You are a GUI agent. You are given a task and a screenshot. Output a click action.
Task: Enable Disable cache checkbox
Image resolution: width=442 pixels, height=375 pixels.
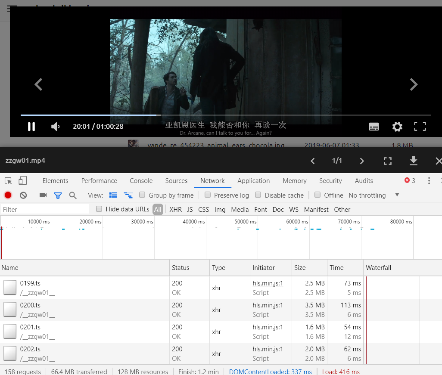(x=258, y=195)
